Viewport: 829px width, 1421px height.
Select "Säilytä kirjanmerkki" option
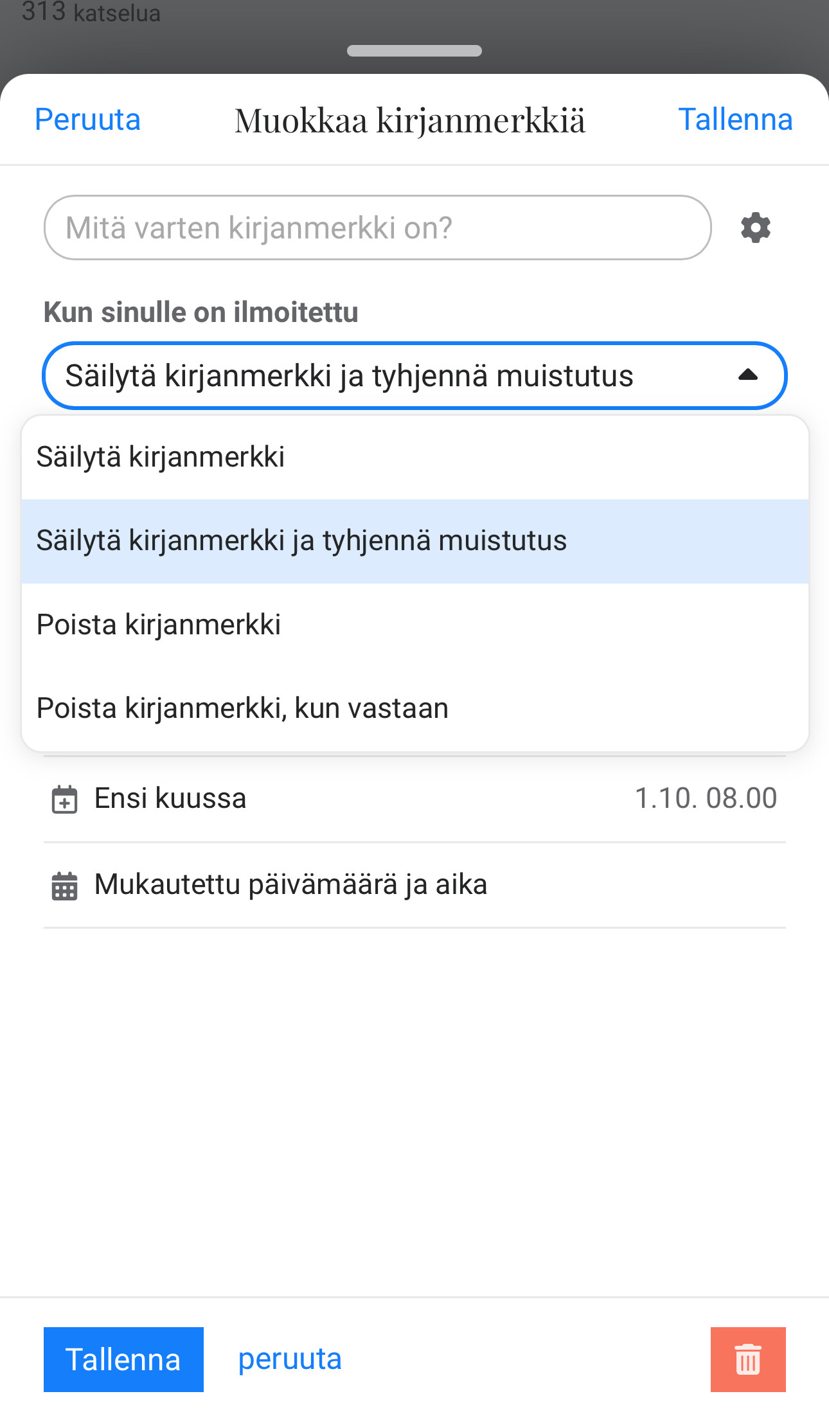[x=161, y=457]
